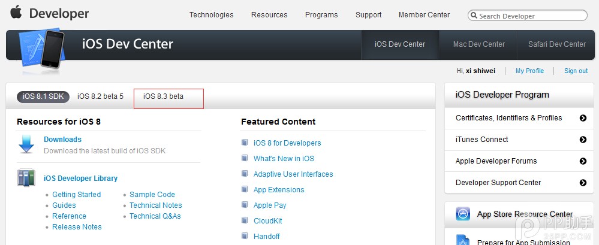The height and width of the screenshot is (245, 599).
Task: Switch to Mac Dev Center tab
Action: click(x=479, y=44)
